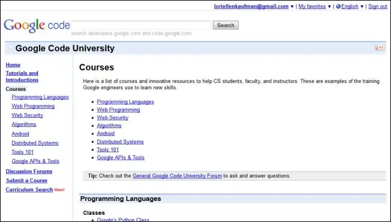Open dropdown arrow next to email address
The image size is (391, 222).
tap(292, 7)
